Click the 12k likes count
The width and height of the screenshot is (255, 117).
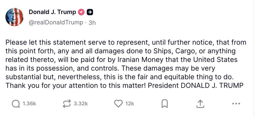coord(130,104)
